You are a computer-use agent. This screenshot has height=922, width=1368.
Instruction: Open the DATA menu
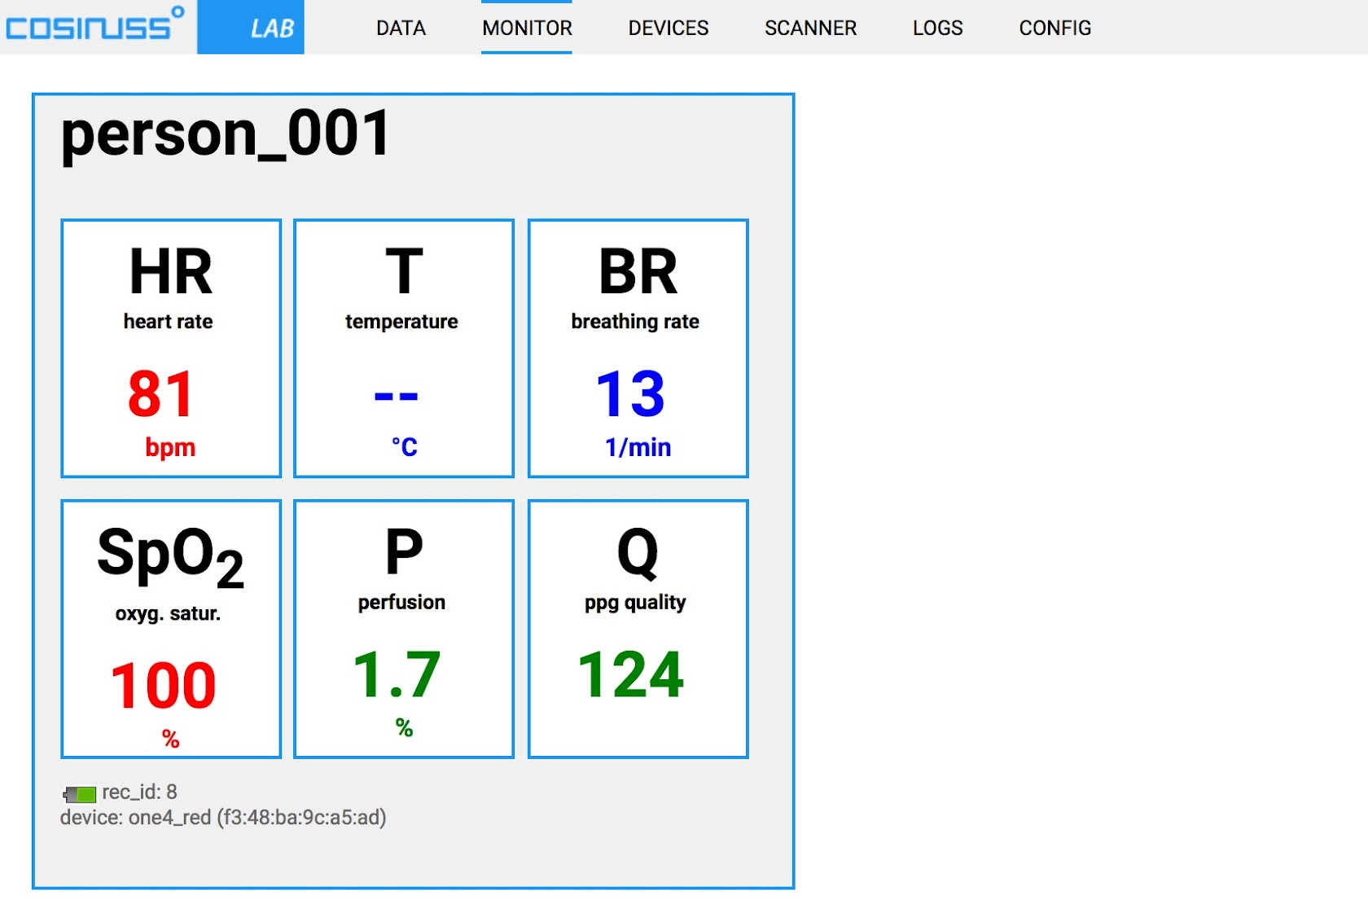[401, 28]
